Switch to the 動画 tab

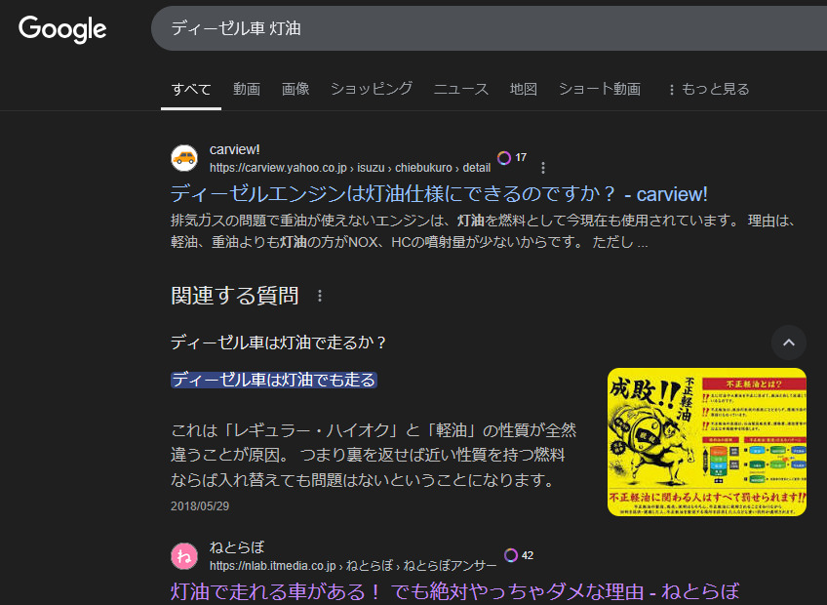pyautogui.click(x=247, y=89)
